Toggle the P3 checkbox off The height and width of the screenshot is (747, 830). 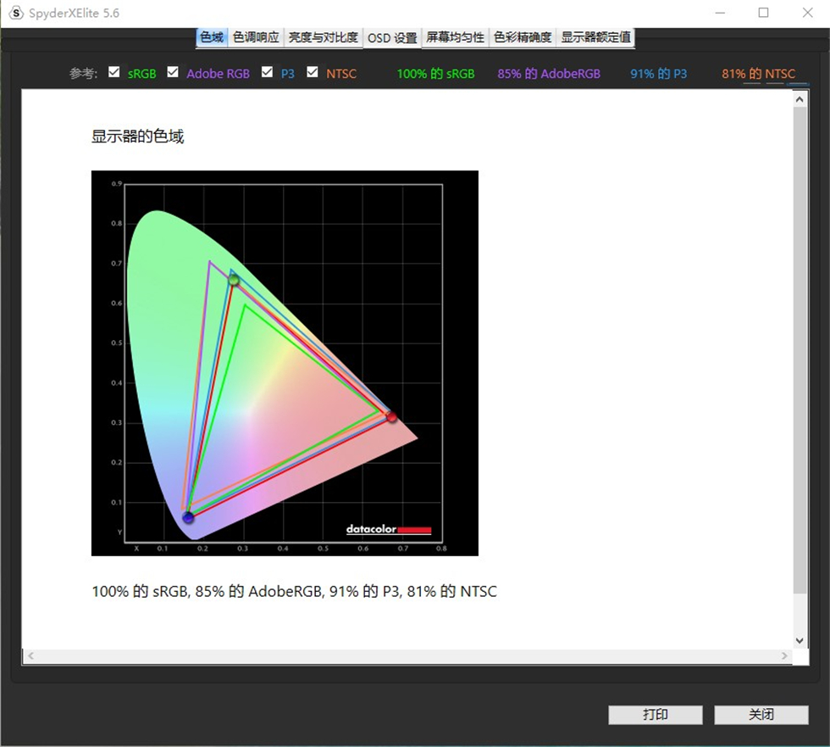(267, 72)
